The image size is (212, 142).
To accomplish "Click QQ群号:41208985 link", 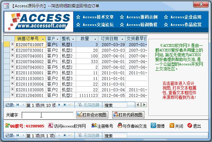I will click(x=25, y=126).
